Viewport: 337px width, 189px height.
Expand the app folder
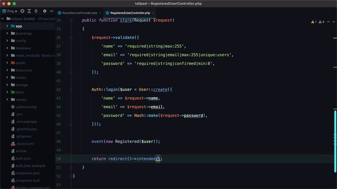(7, 26)
